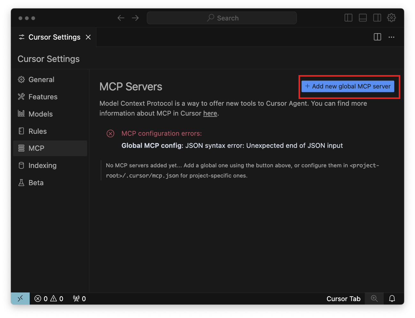Open the MCP documentation via the here link
415x318 pixels.
210,113
